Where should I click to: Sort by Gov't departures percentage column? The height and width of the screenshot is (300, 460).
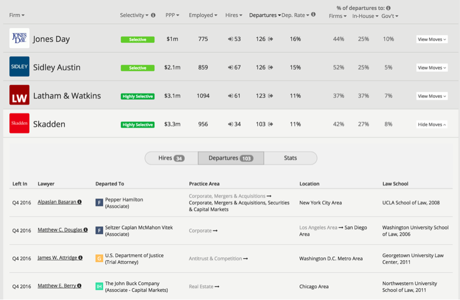(x=390, y=16)
